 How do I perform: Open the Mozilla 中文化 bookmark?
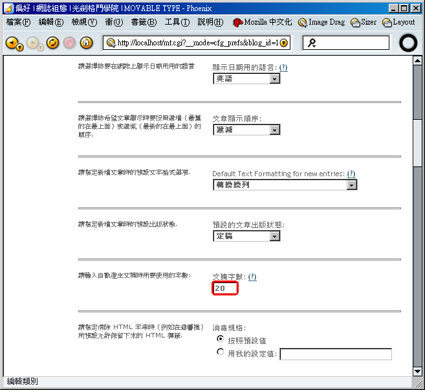[262, 22]
